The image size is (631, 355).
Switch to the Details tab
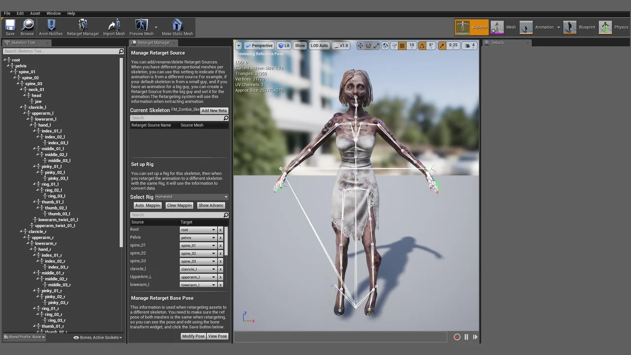click(x=497, y=42)
